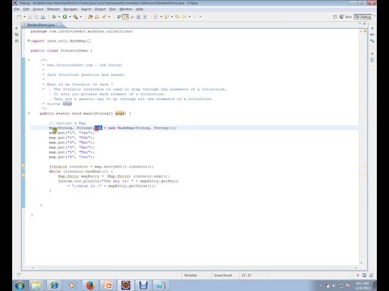This screenshot has height=291, width=389.
Task: Open Internet Explorer from the taskbar
Action: [x=54, y=286]
